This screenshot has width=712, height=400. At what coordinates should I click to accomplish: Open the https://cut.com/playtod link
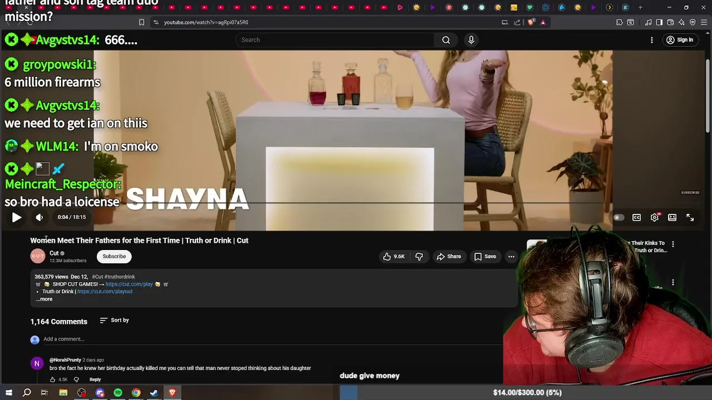pyautogui.click(x=105, y=292)
